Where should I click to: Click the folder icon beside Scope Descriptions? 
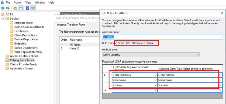tap(11, 48)
